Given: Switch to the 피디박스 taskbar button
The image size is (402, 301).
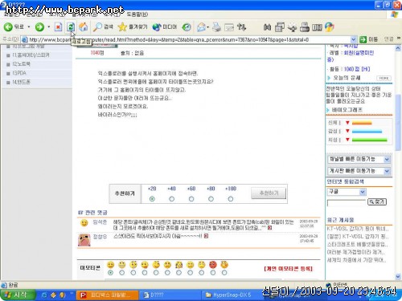Looking at the screenshot, I should (x=108, y=295).
